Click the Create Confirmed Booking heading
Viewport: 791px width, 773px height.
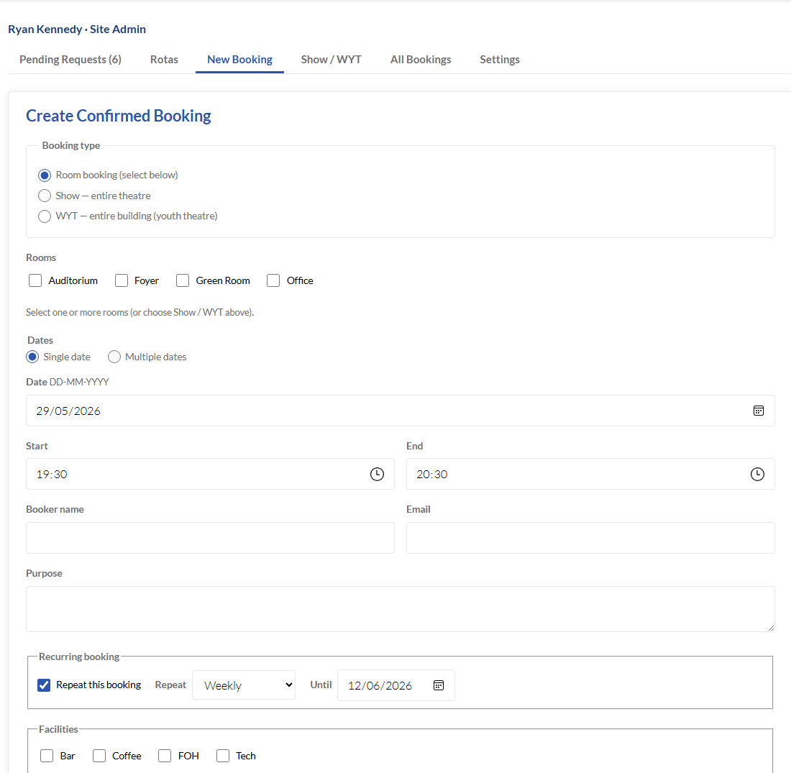(119, 116)
